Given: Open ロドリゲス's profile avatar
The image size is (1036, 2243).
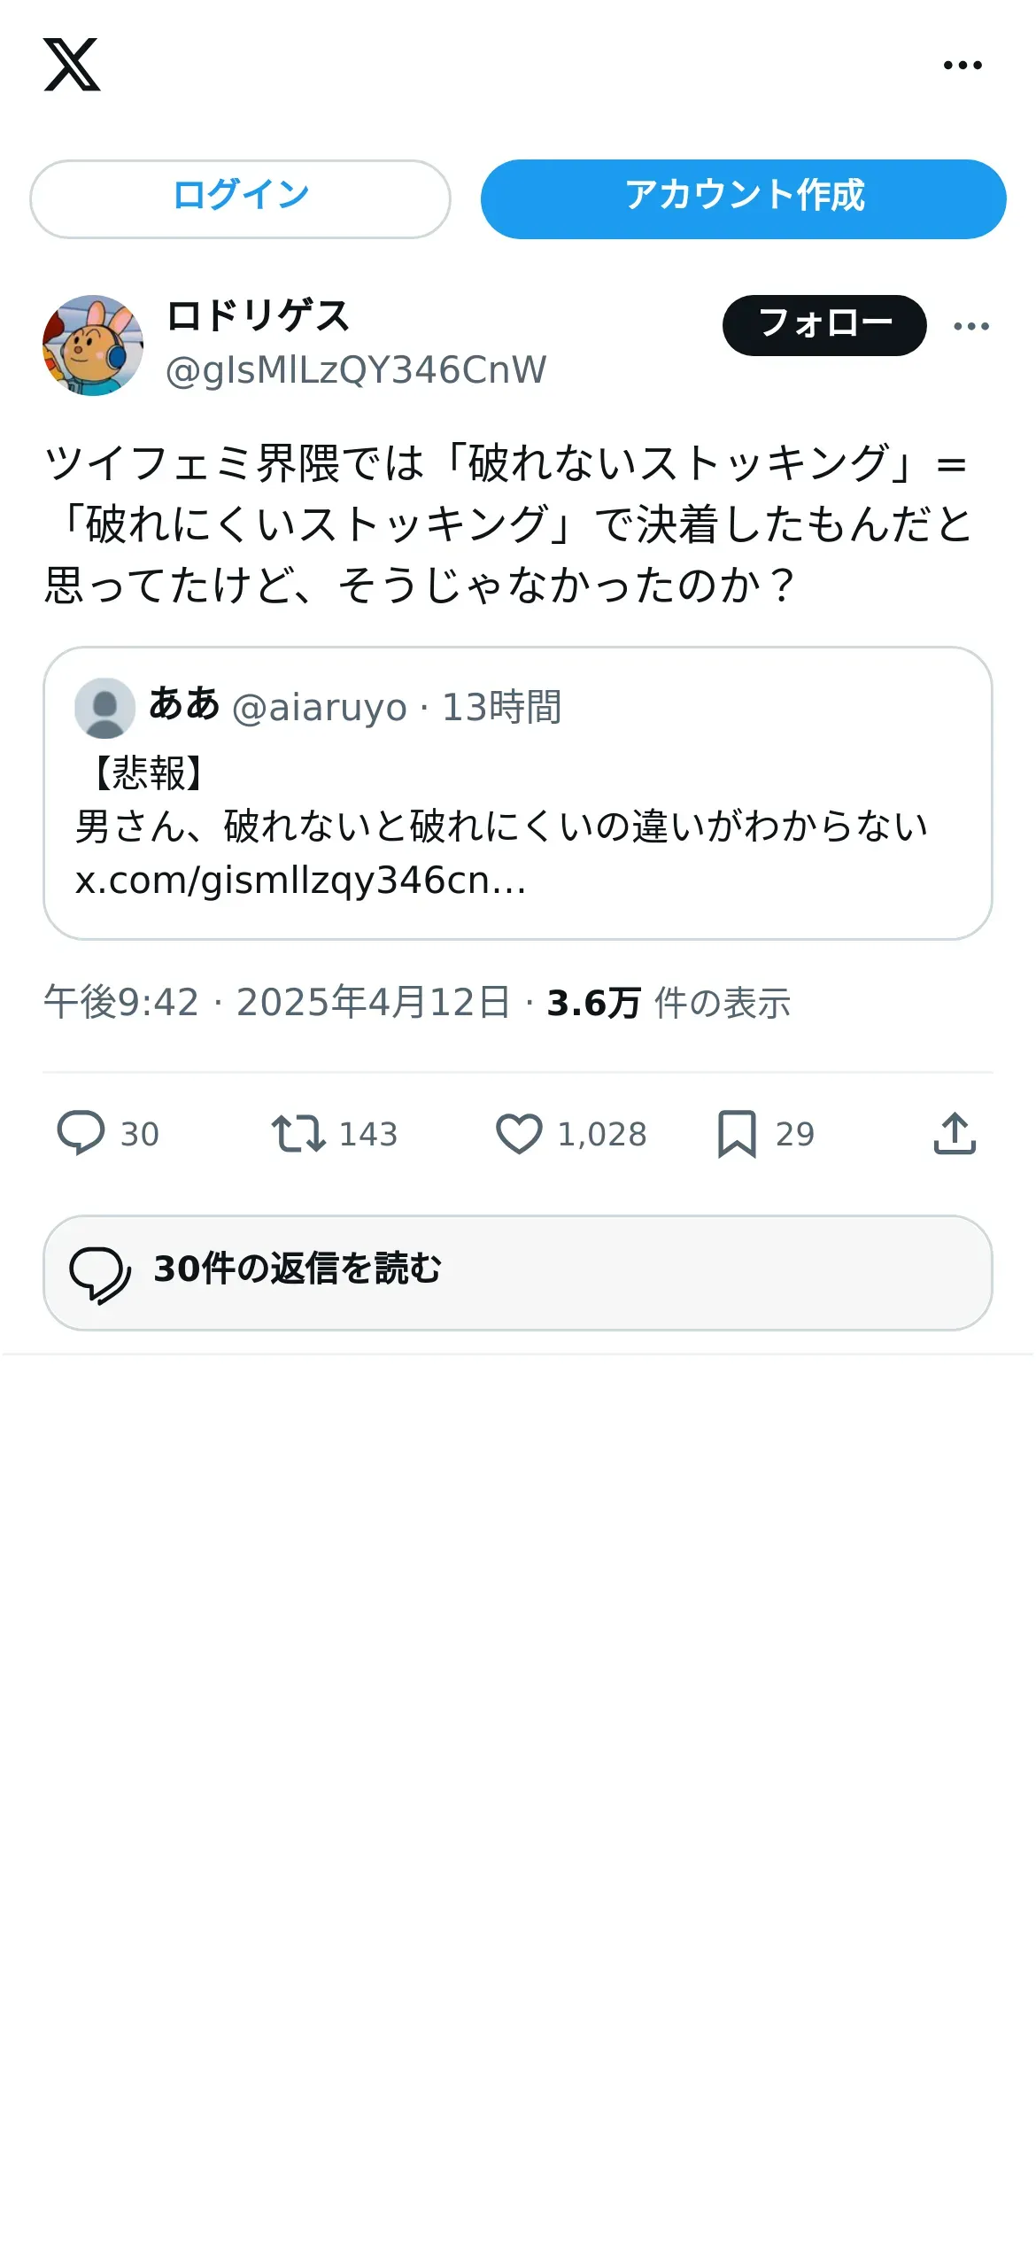Looking at the screenshot, I should (93, 345).
